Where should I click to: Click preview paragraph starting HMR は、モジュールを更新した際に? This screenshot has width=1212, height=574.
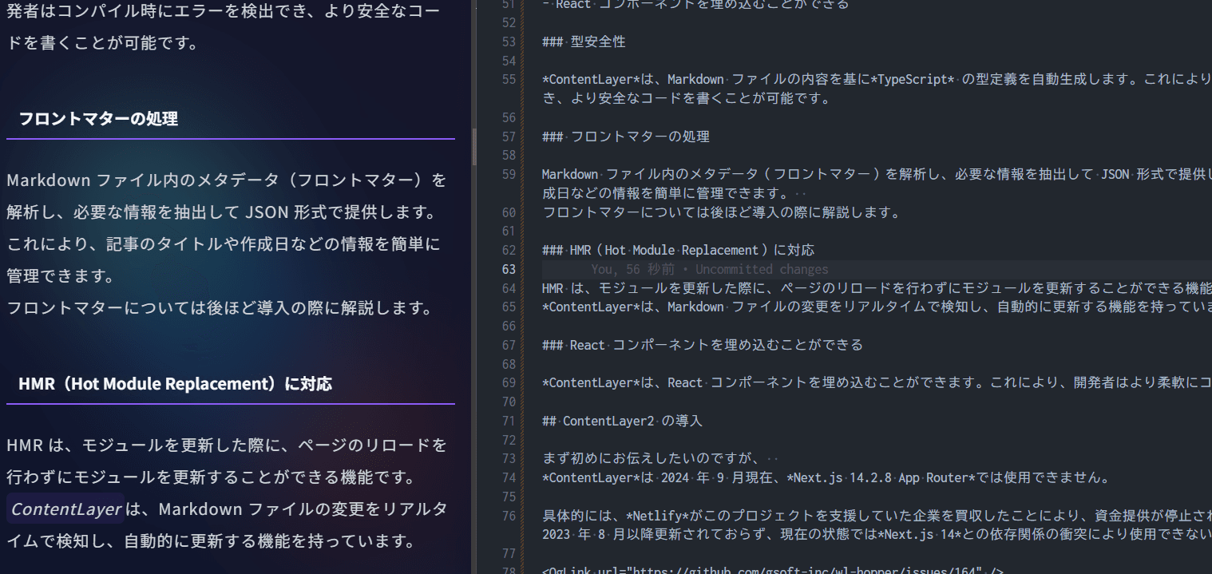(x=227, y=461)
